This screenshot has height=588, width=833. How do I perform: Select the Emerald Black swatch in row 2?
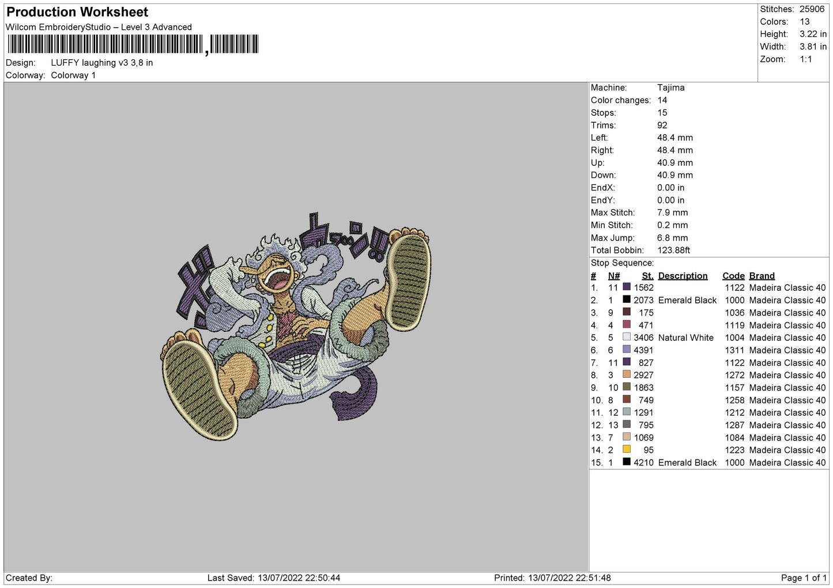pyautogui.click(x=627, y=299)
